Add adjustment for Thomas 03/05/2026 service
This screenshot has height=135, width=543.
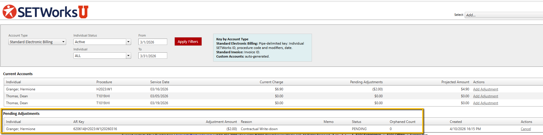(485, 96)
